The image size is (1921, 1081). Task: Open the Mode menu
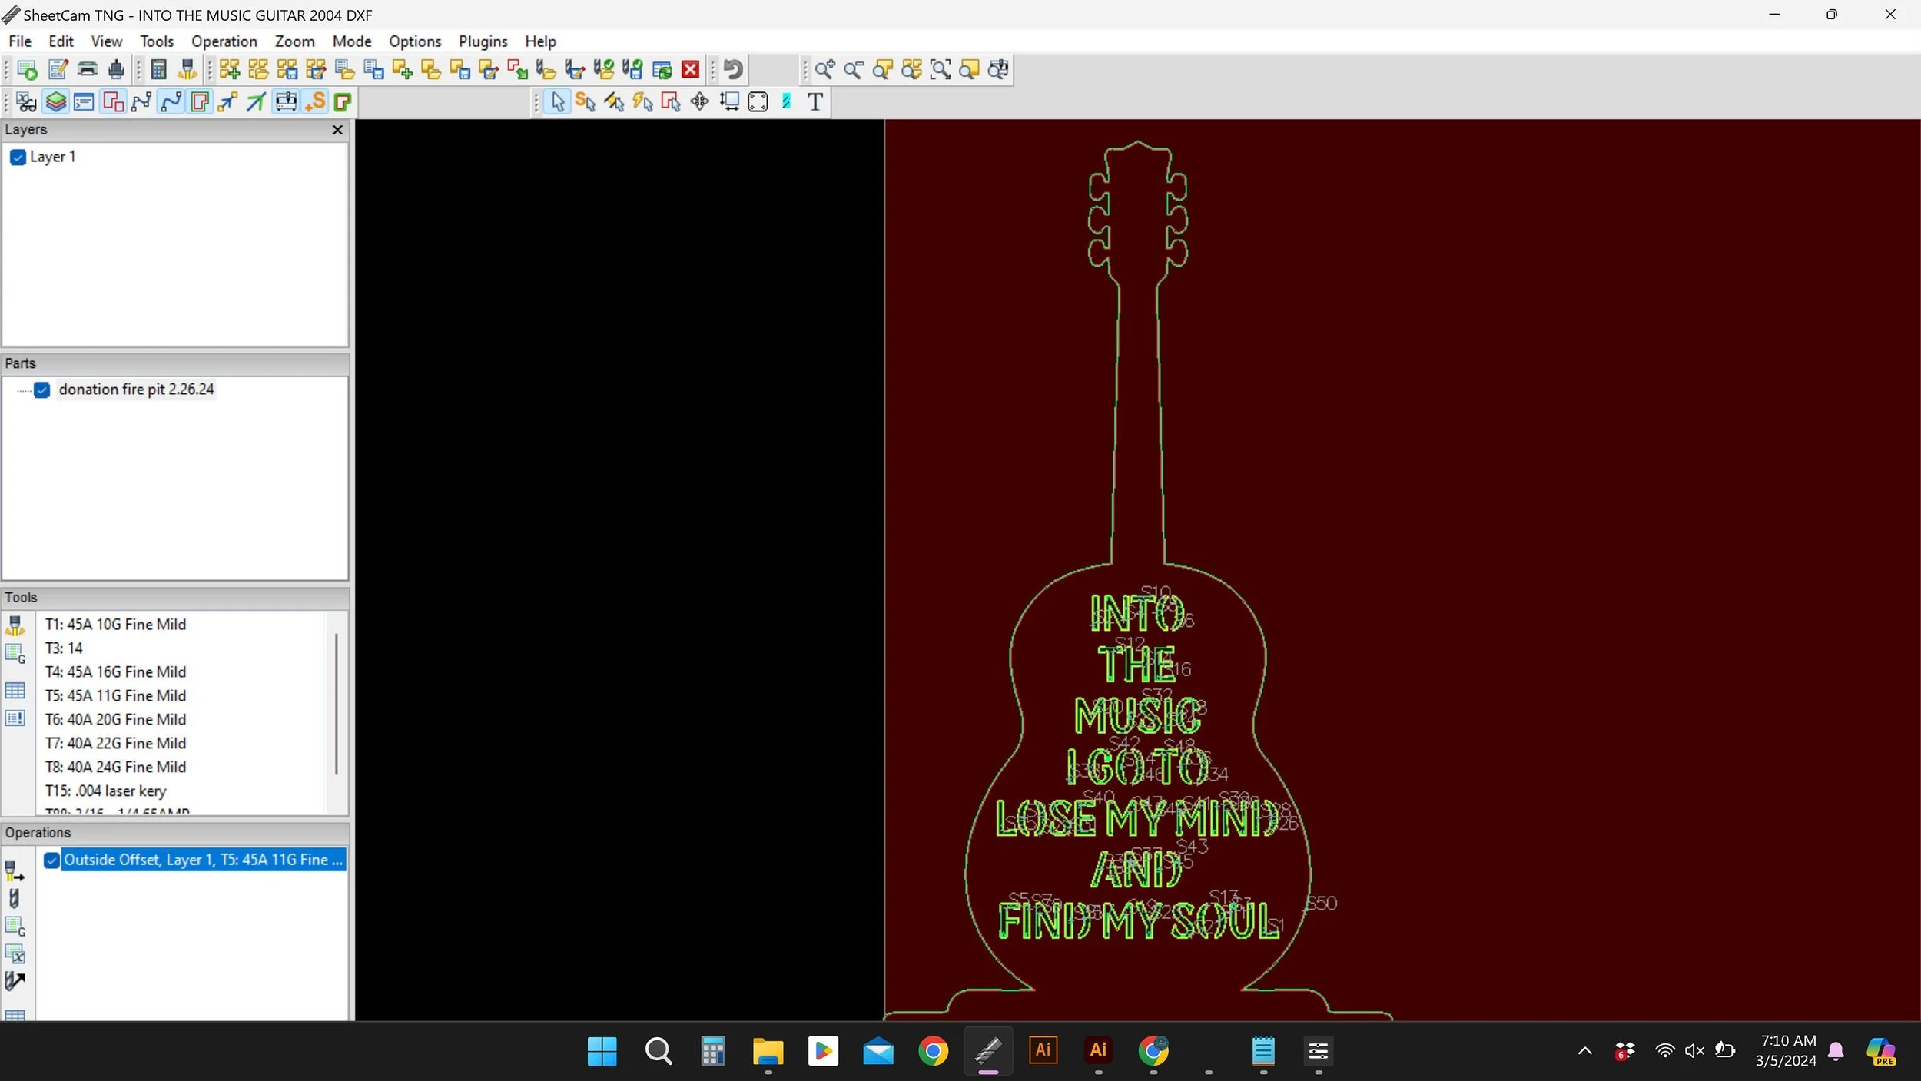pyautogui.click(x=351, y=41)
